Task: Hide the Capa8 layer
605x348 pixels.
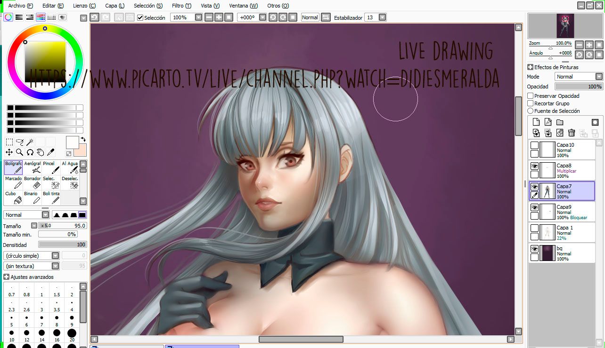Action: pos(534,166)
